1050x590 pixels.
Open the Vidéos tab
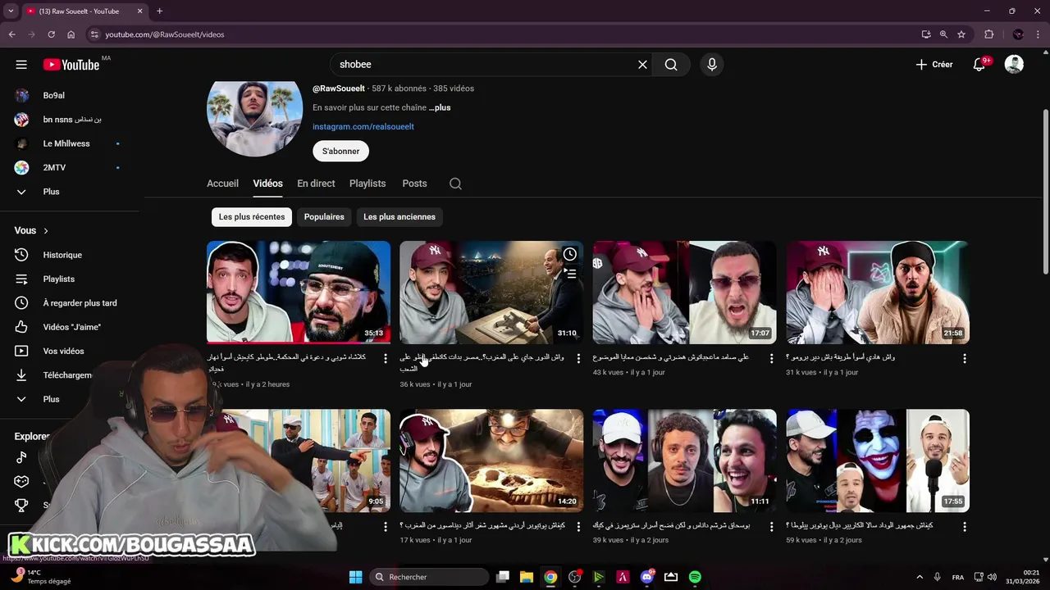267,184
